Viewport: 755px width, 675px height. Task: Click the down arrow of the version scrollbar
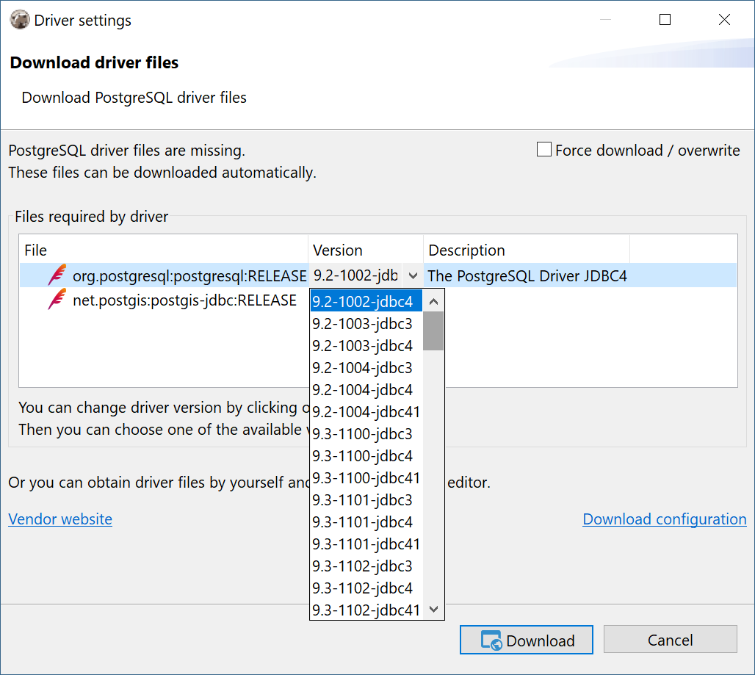[433, 610]
